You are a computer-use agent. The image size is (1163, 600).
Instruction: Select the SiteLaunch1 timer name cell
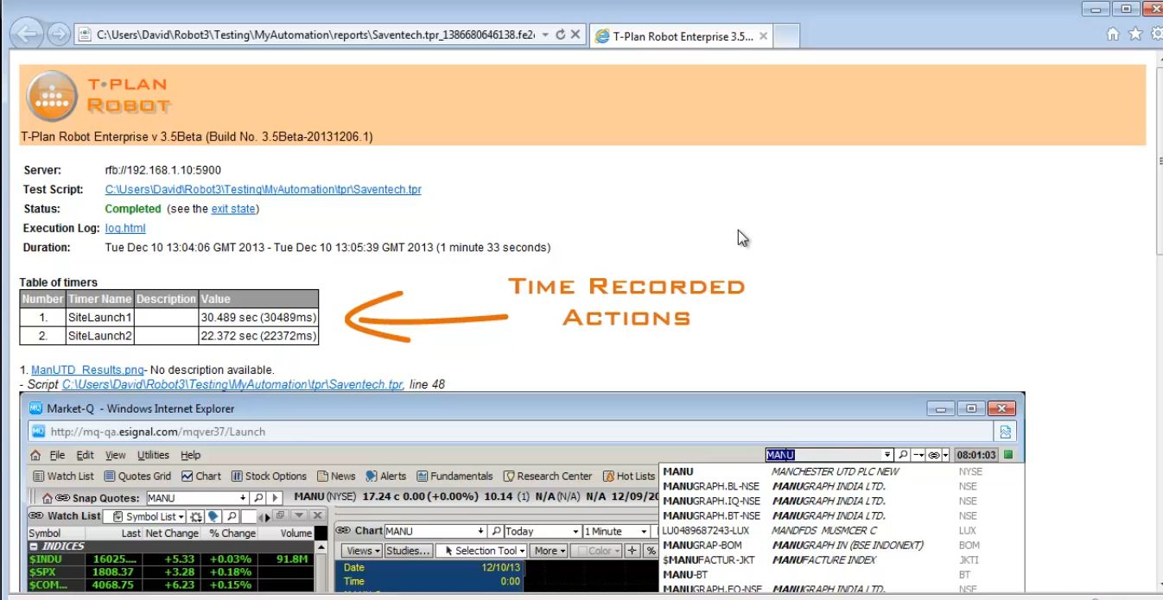coord(100,317)
